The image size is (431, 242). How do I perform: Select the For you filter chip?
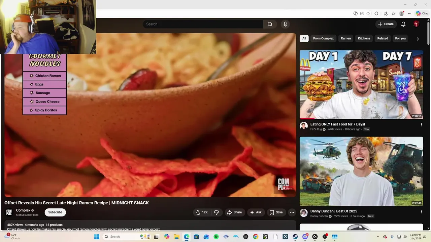pos(400,38)
